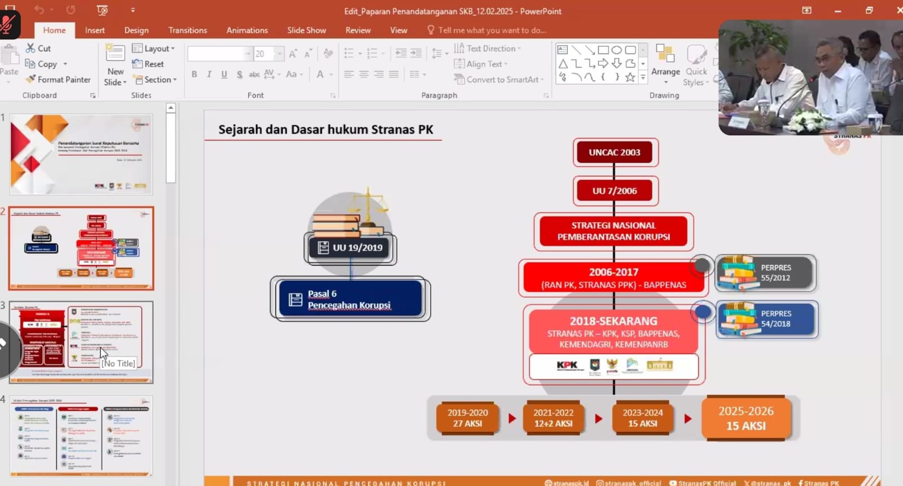This screenshot has height=486, width=903.
Task: Toggle Bold formatting
Action: 194,74
